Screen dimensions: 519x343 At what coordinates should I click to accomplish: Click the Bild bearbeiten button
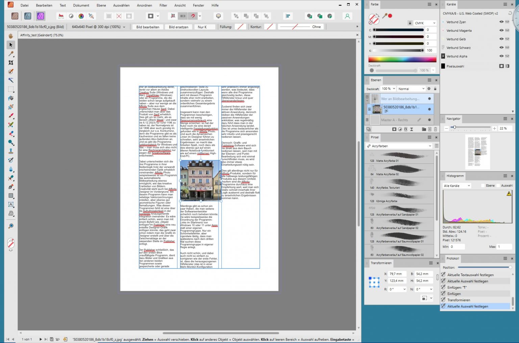tap(148, 27)
